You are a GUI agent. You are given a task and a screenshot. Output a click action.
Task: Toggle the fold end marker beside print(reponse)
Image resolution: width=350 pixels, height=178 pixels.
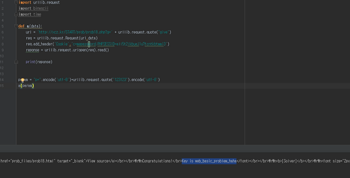coord(16,62)
